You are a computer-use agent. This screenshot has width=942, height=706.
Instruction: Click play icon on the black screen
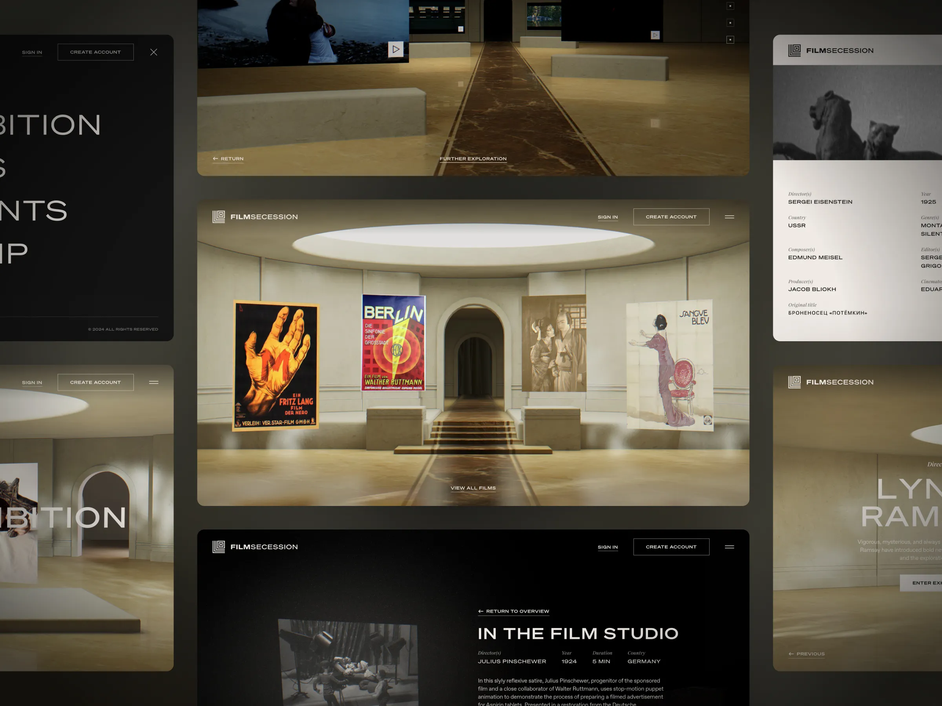pos(655,35)
